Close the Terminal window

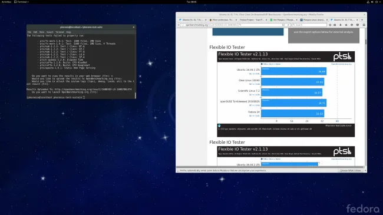pyautogui.click(x=133, y=27)
